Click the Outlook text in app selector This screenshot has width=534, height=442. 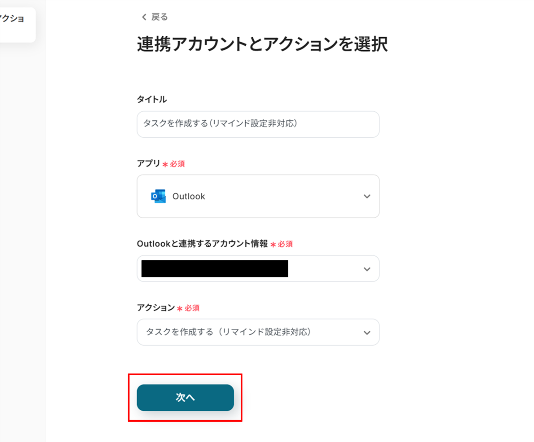coord(189,196)
